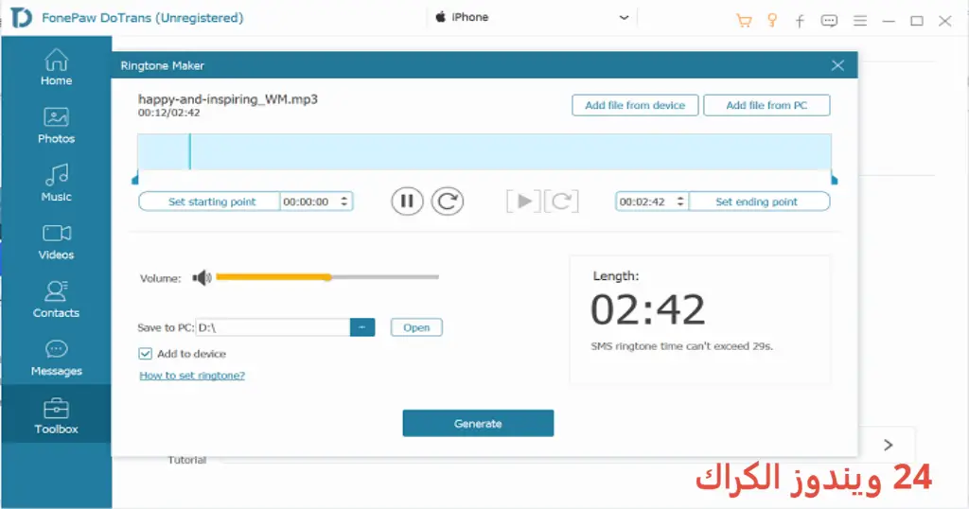The image size is (969, 509).
Task: Click Add file from PC button
Action: pyautogui.click(x=766, y=105)
